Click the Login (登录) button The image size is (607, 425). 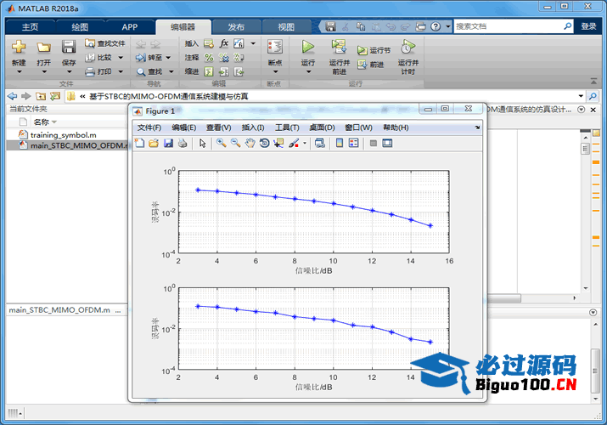pos(588,26)
